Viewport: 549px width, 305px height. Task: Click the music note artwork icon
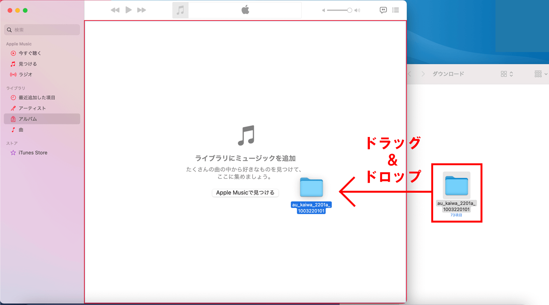tap(180, 10)
